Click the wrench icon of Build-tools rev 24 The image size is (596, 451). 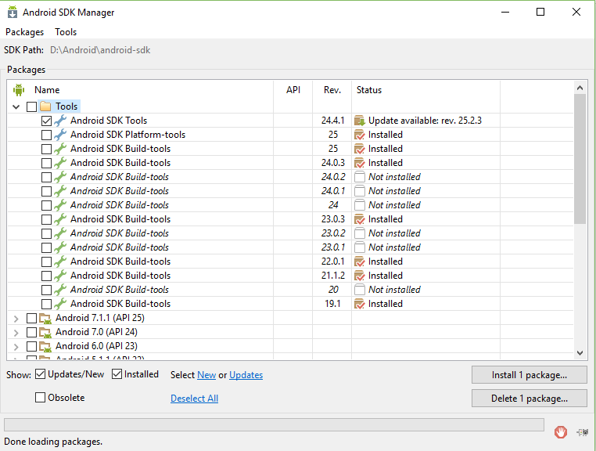click(x=60, y=205)
